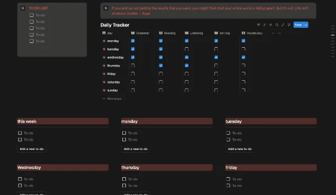Click Add a new to-do under tuesday
The height and width of the screenshot is (195, 336).
tap(240, 149)
